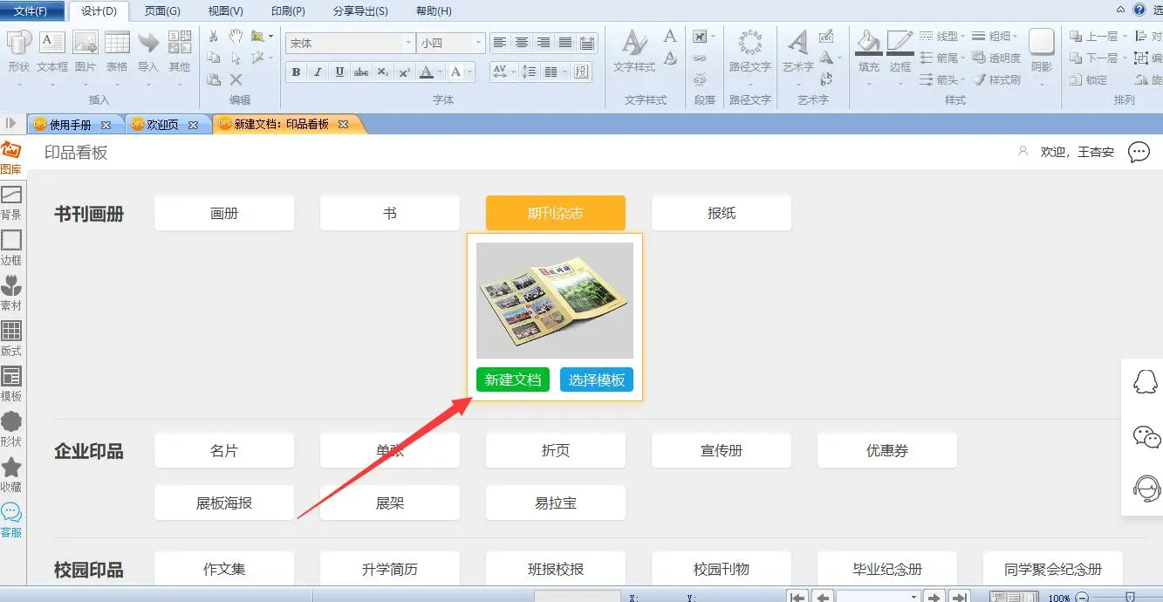Open the 小四 font size dropdown
This screenshot has width=1163, height=602.
click(x=478, y=43)
